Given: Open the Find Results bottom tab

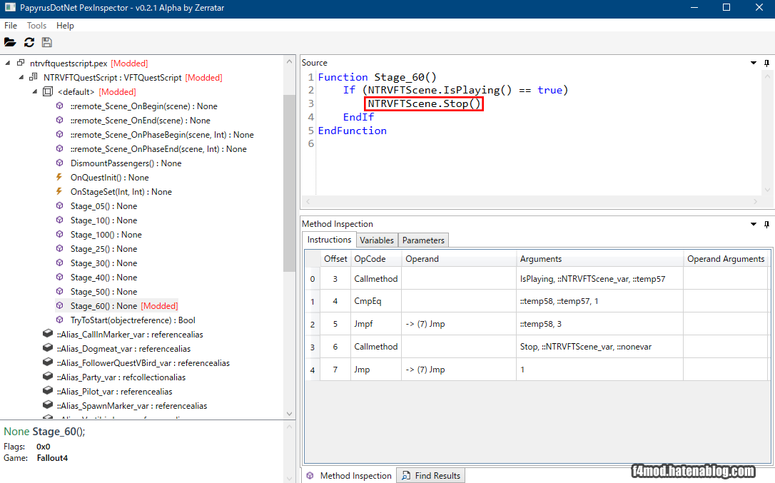Looking at the screenshot, I should point(431,476).
